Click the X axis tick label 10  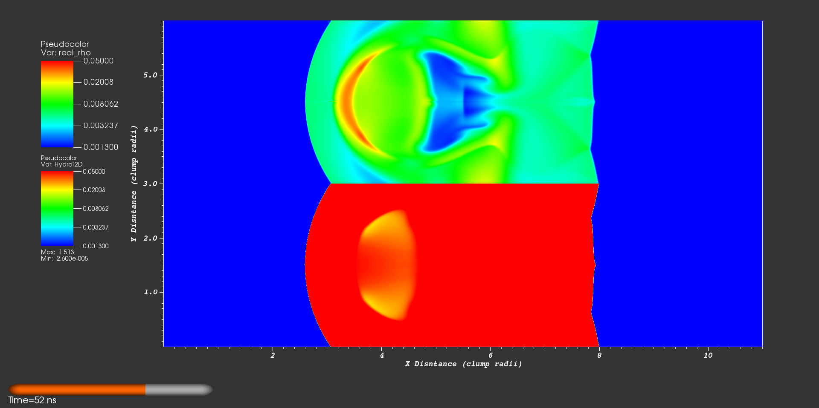(708, 355)
